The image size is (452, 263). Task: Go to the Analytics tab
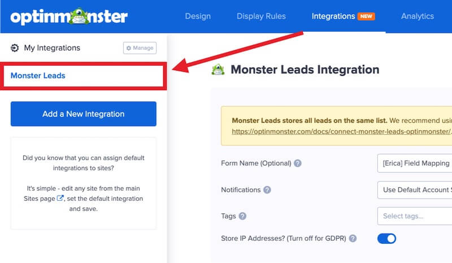[418, 16]
